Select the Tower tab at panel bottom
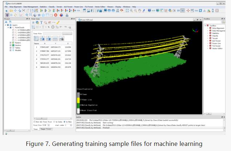Screen dimensions: 231x151 point(36,129)
